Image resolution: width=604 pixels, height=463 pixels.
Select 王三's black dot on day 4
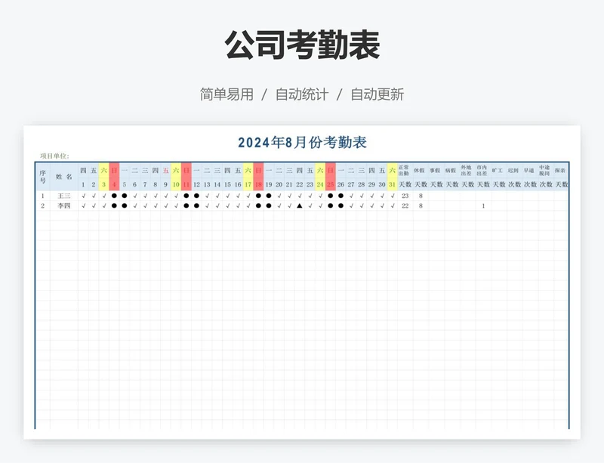(114, 196)
